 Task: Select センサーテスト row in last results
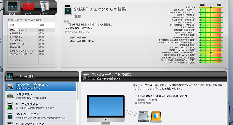31,44
